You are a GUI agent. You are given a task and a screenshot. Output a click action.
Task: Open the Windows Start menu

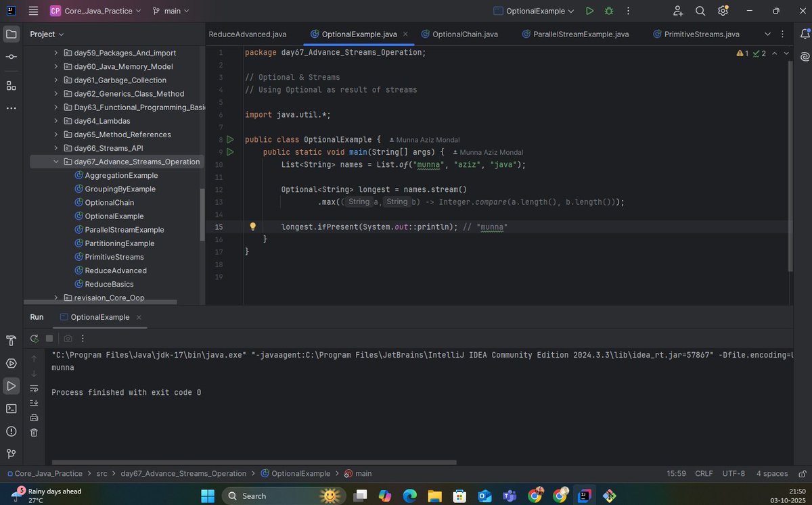tap(207, 496)
